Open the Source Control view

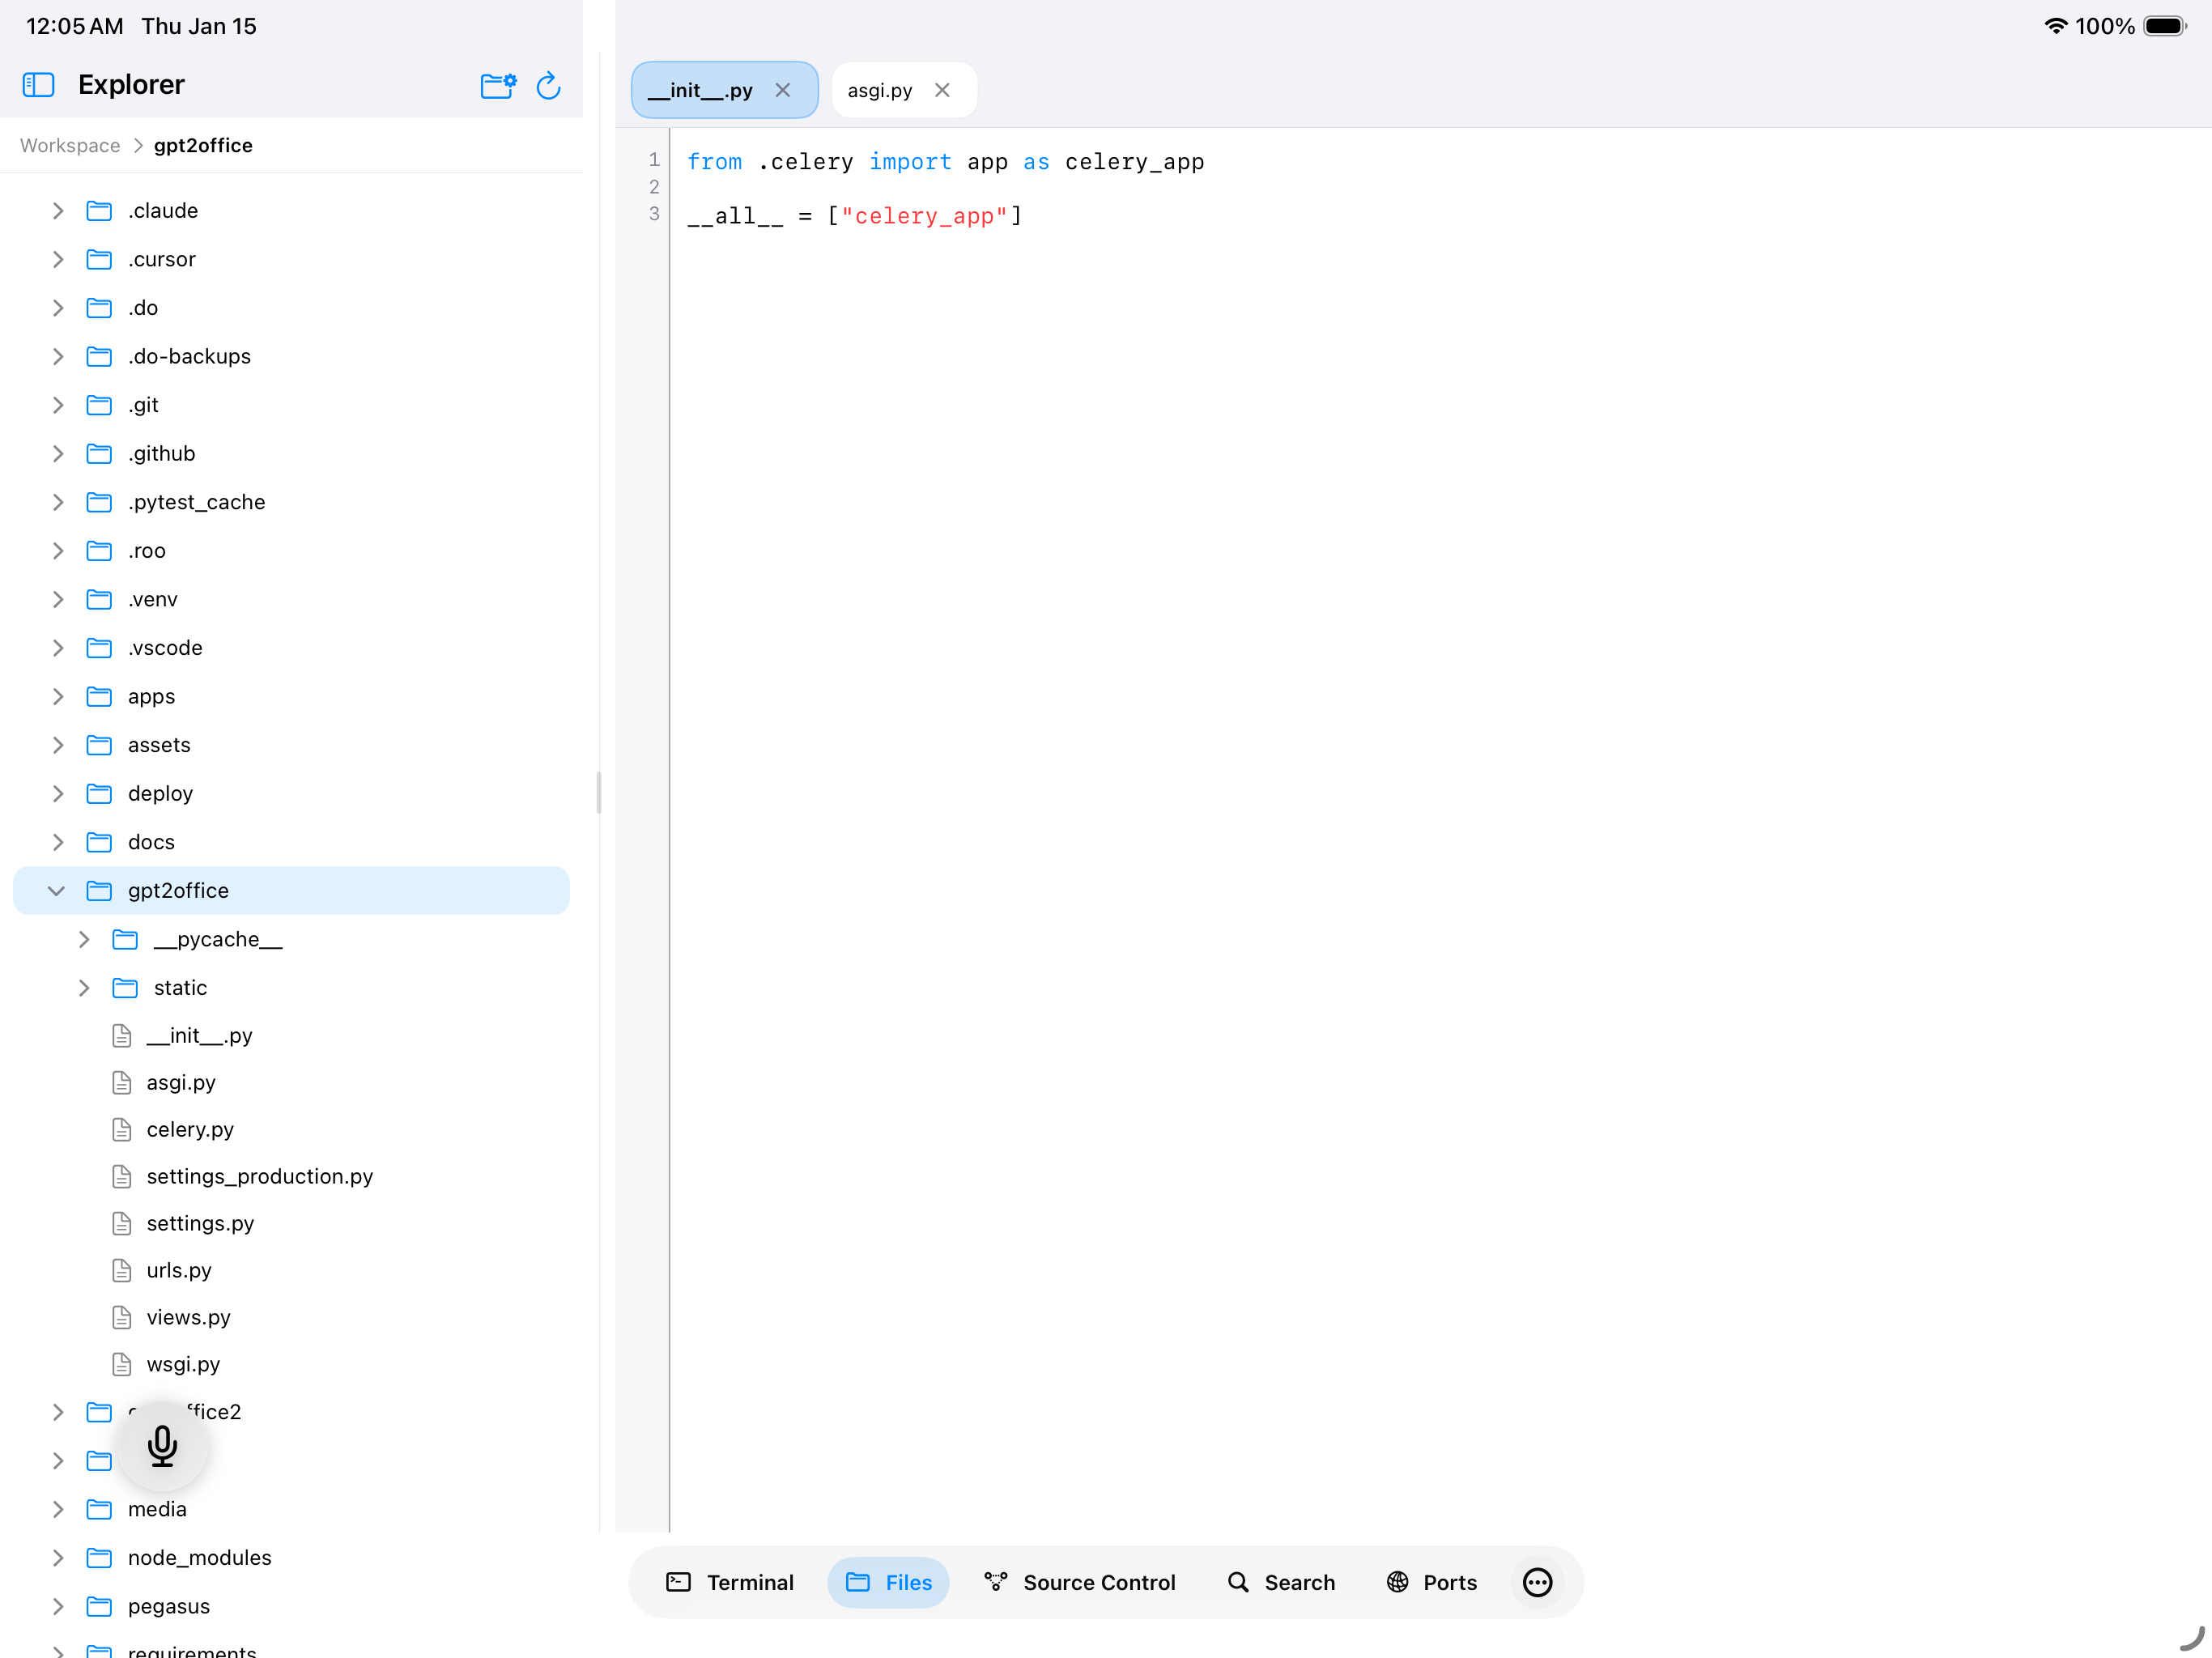coord(1080,1582)
